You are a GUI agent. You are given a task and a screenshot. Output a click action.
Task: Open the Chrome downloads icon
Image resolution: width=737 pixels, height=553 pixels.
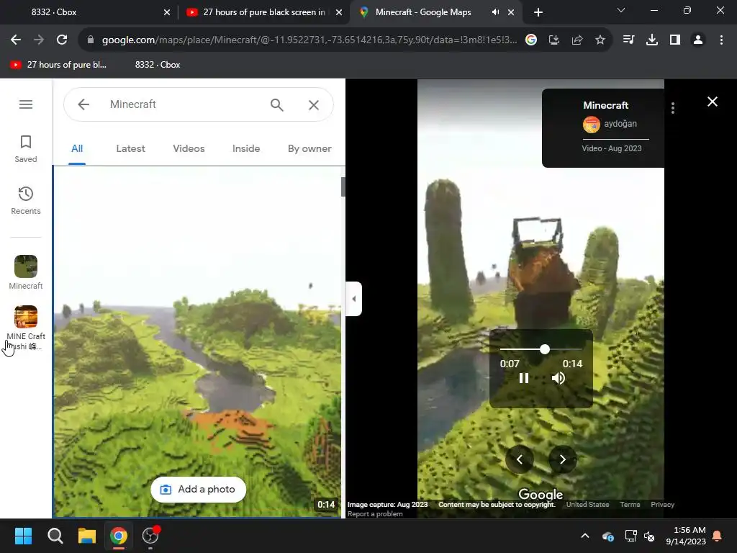pos(652,40)
